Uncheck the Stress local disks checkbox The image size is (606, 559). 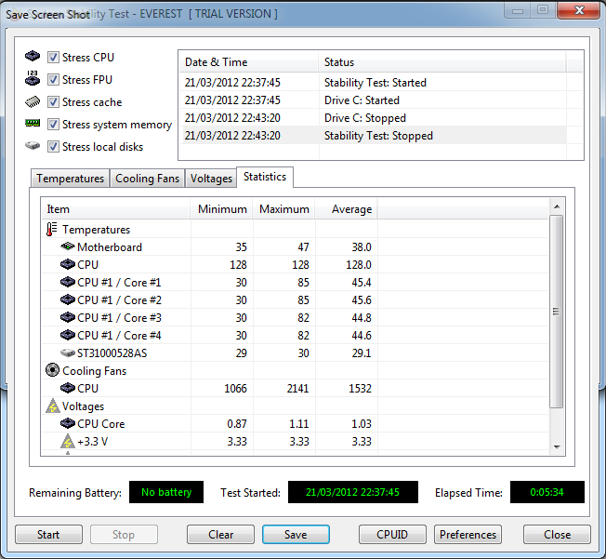[53, 147]
